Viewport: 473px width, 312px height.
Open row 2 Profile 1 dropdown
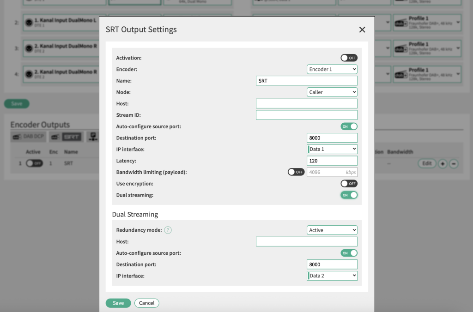click(x=427, y=23)
